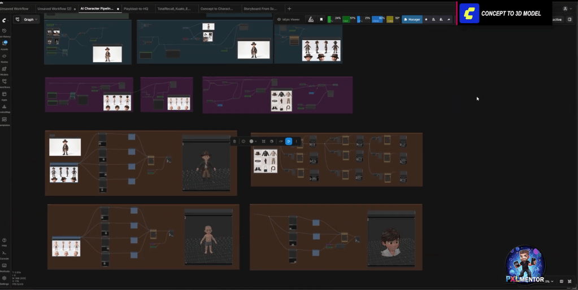Click the frame/fit icon in selection toolbar
578x290 pixels.
263,141
